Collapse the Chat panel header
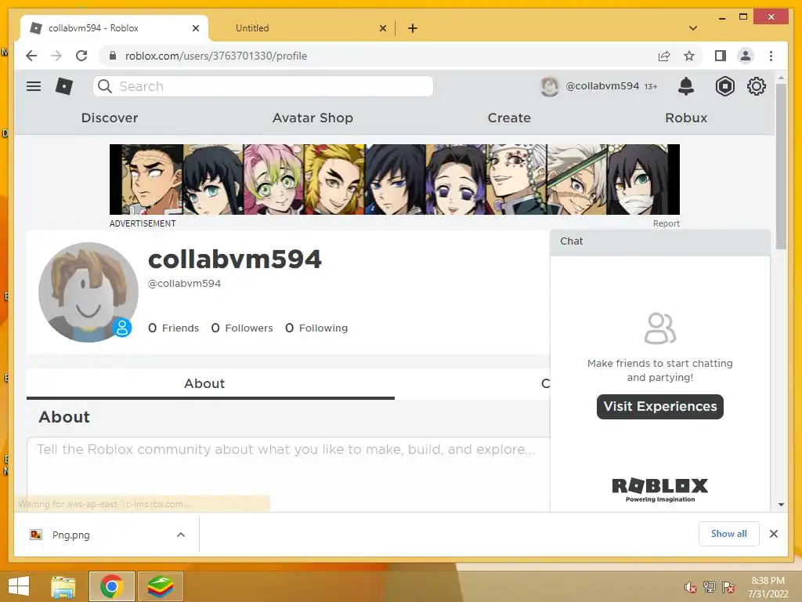Viewport: 802px width, 602px height. pos(660,241)
